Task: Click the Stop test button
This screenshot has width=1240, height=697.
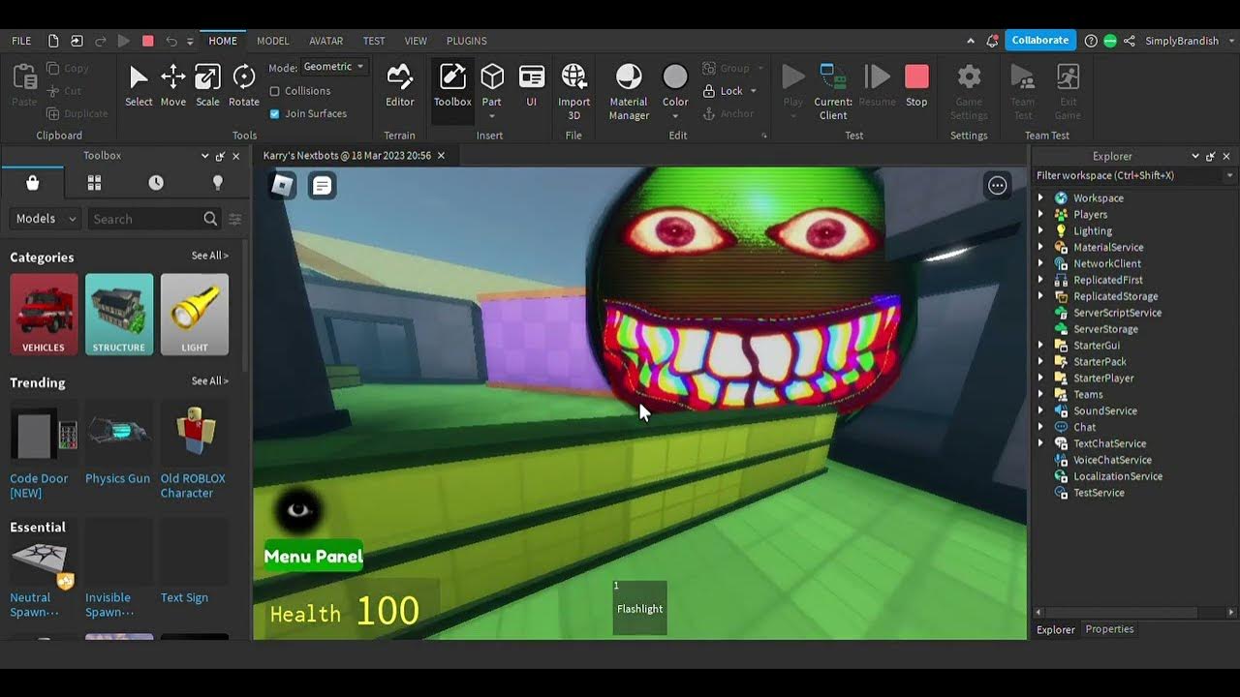Action: tap(916, 85)
